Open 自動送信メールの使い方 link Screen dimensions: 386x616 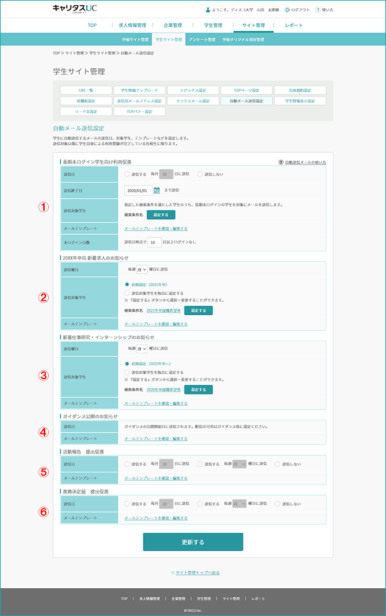(305, 162)
